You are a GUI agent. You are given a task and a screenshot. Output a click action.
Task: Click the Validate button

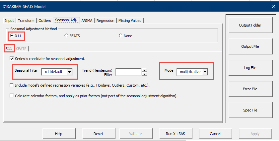point(136,133)
